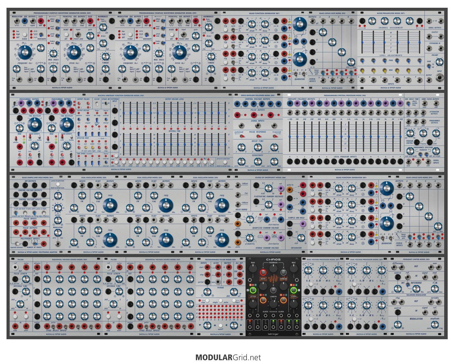The image size is (457, 364).
Task: Click lower large blue knob on third-row 281t
Action: 386,223
